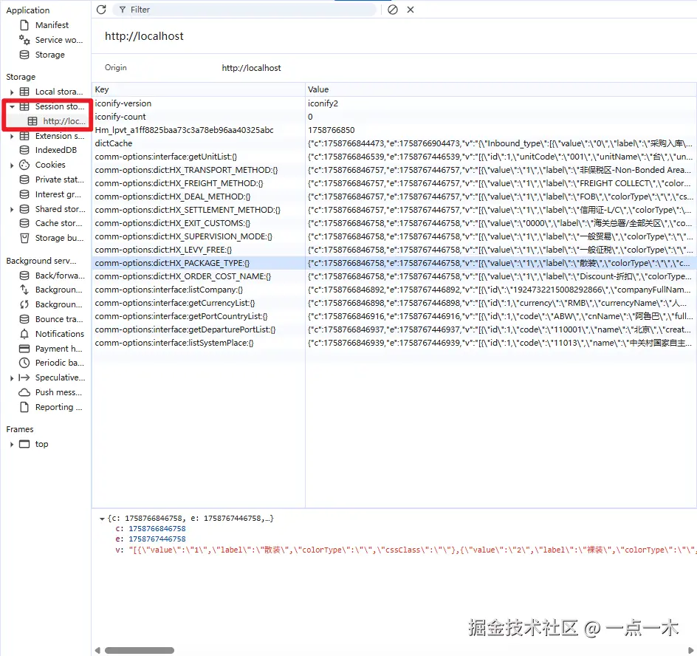Select the Hm_lpvt_a1ff8825baa73c3a78eb96aa40325abc key

(199, 130)
